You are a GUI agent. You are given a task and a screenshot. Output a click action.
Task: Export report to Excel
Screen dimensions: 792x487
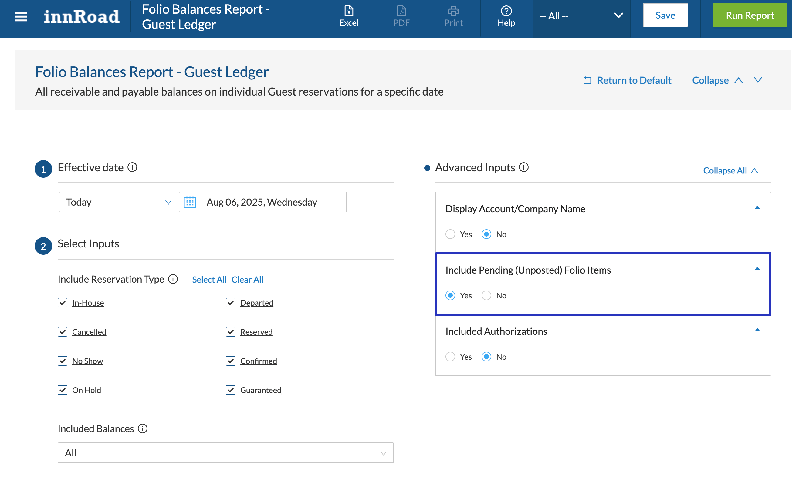click(349, 16)
